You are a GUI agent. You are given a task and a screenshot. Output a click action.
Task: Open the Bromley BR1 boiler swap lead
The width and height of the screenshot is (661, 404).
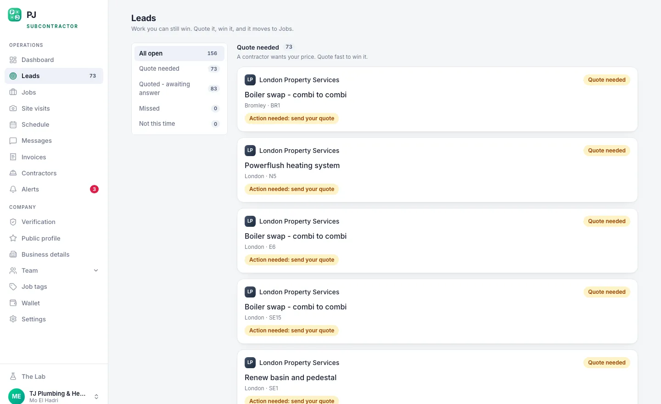[x=437, y=99]
